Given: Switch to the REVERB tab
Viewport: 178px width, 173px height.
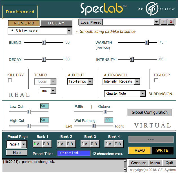Looking at the screenshot, I should click(x=24, y=23).
